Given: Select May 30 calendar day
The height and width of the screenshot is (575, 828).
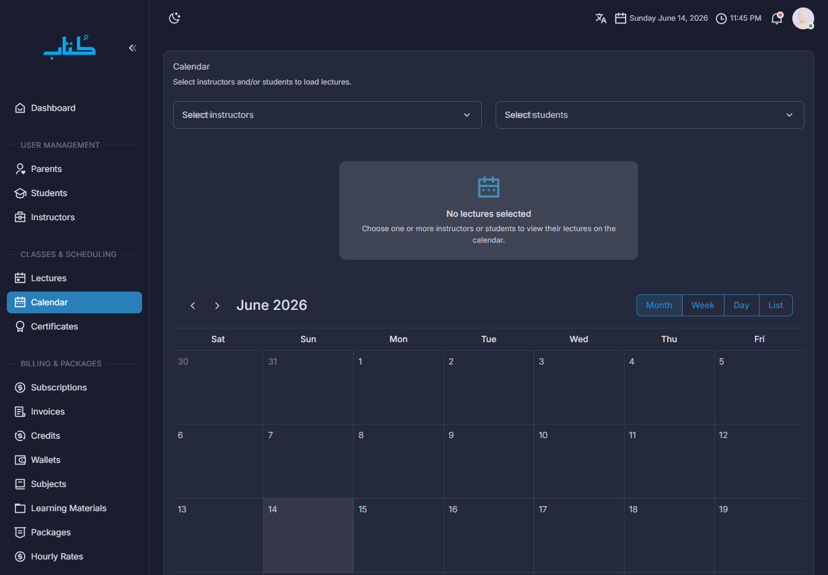Looking at the screenshot, I should [218, 388].
